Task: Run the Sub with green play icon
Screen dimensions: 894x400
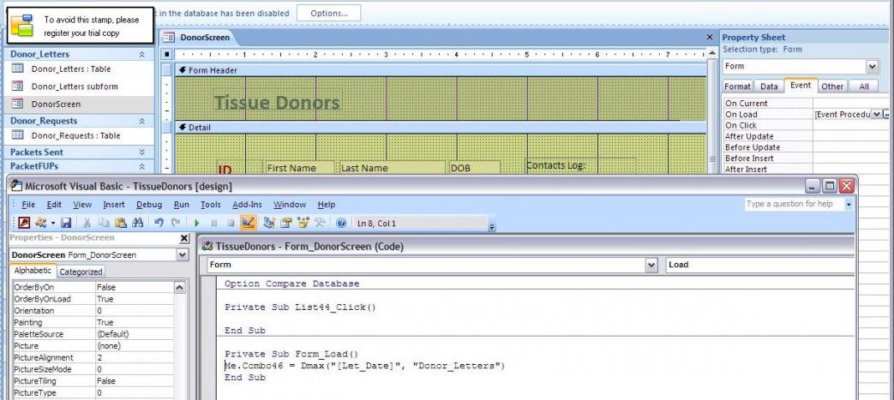Action: (197, 224)
